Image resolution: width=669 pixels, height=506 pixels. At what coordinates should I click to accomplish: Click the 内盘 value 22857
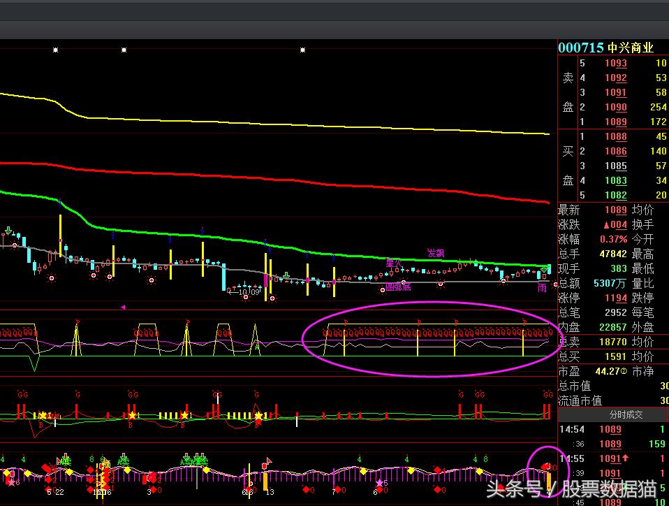coord(613,327)
